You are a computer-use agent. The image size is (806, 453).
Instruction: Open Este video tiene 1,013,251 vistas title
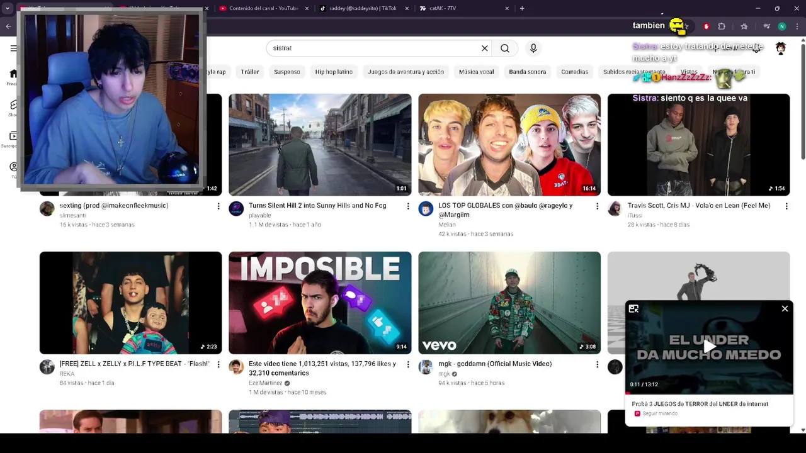click(x=322, y=368)
